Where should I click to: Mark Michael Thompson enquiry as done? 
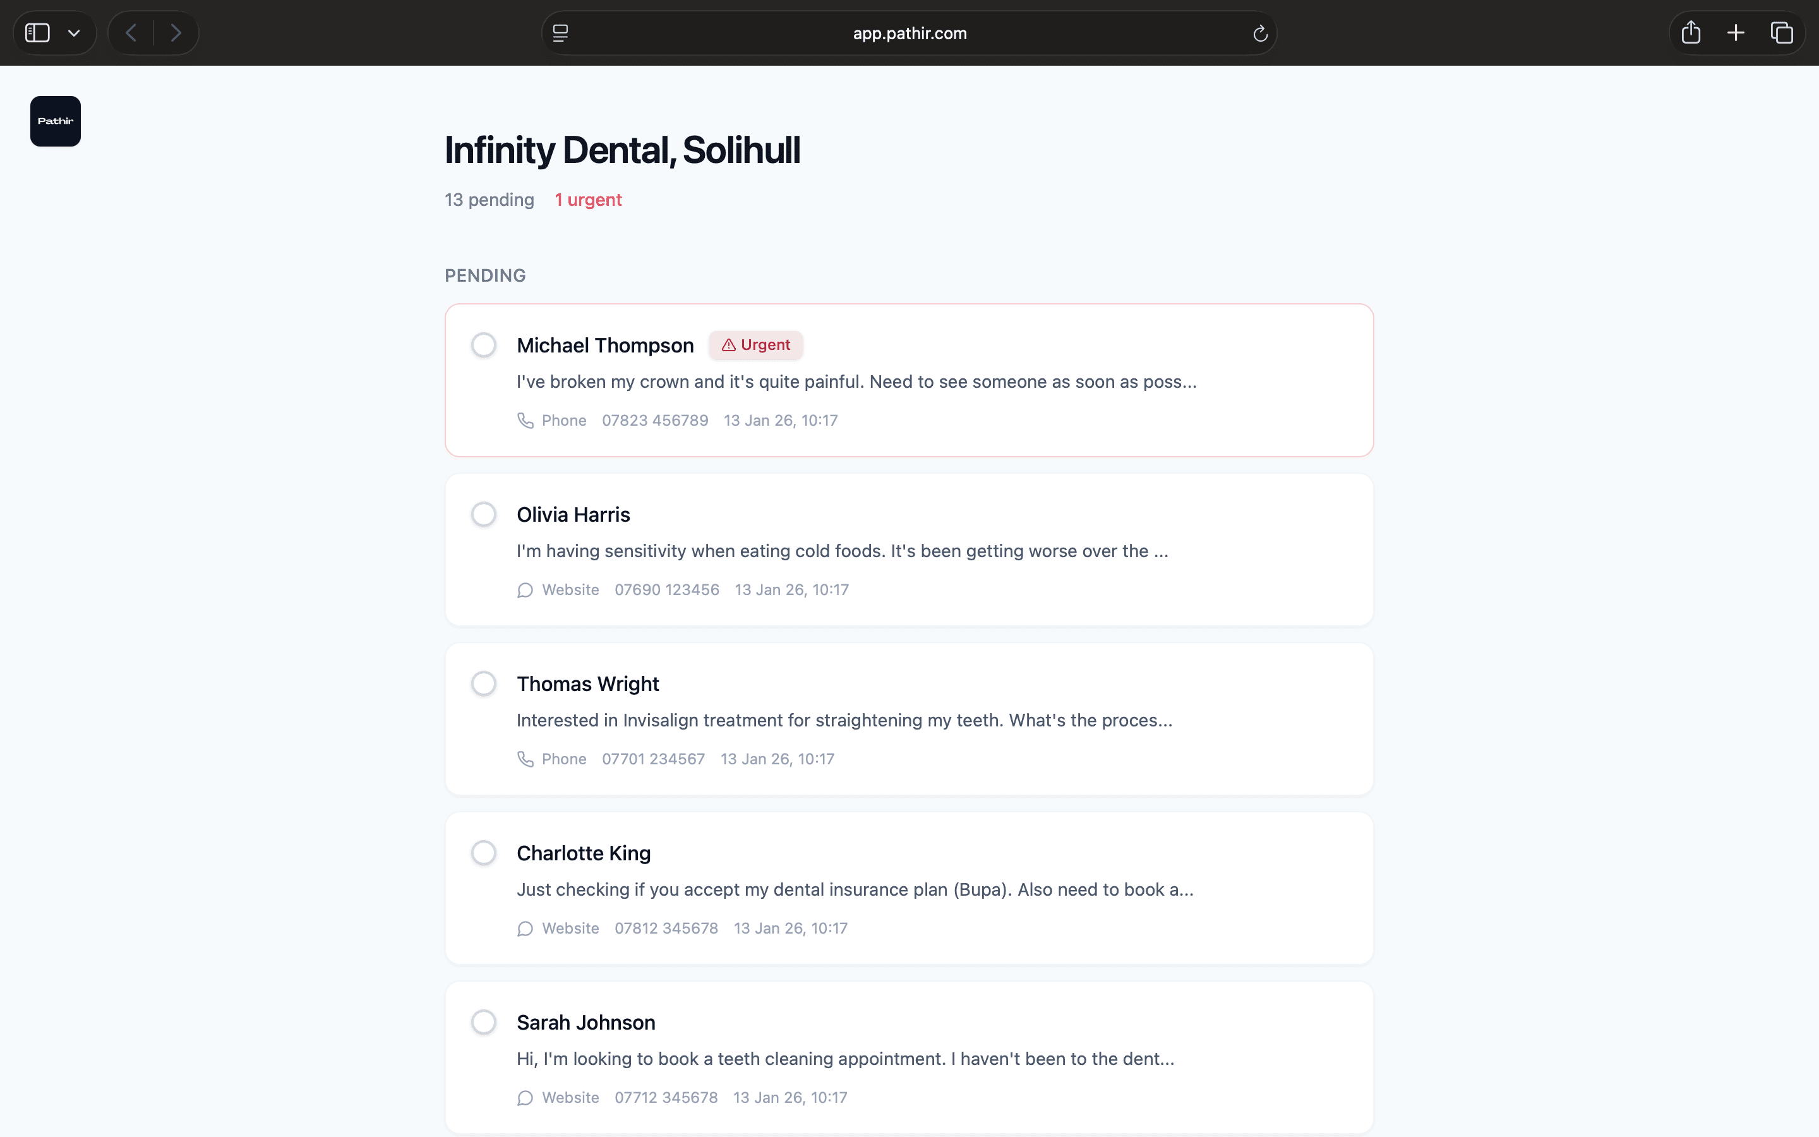point(483,345)
